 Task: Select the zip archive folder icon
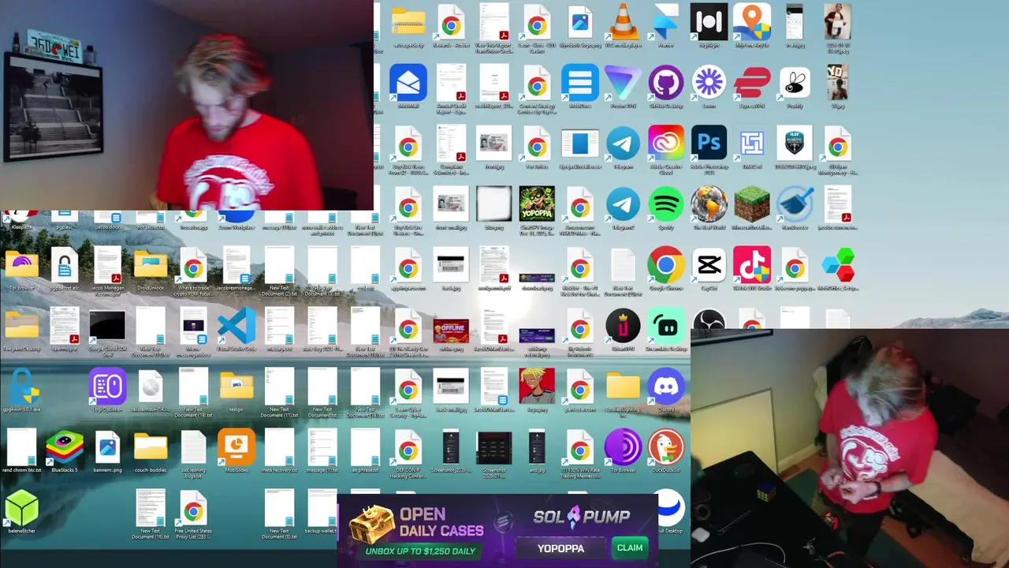408,22
